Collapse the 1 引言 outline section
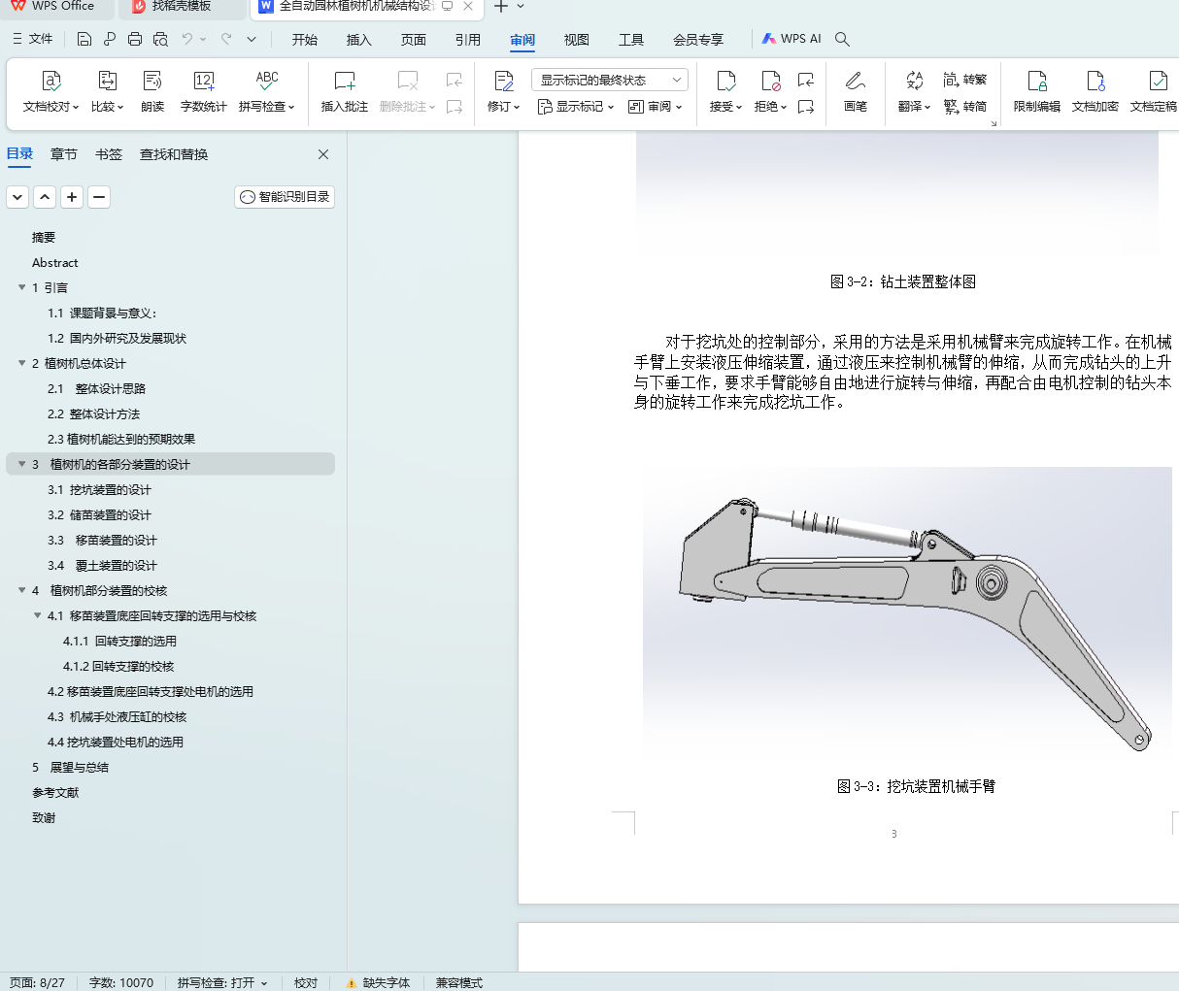 22,287
